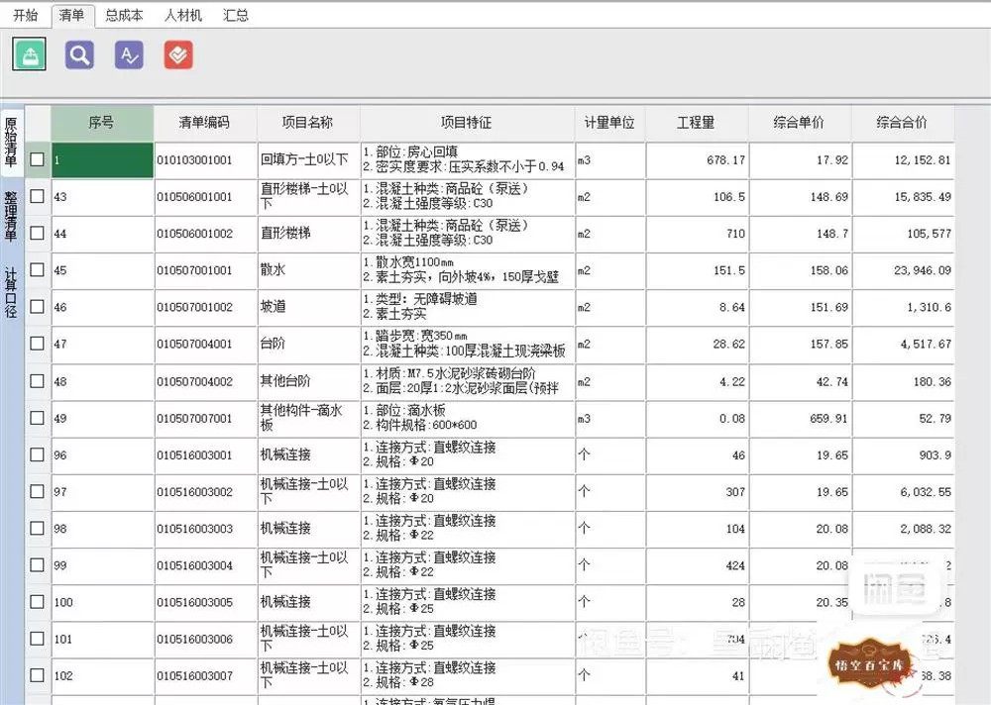Click quantity cell 106.5

(x=697, y=196)
